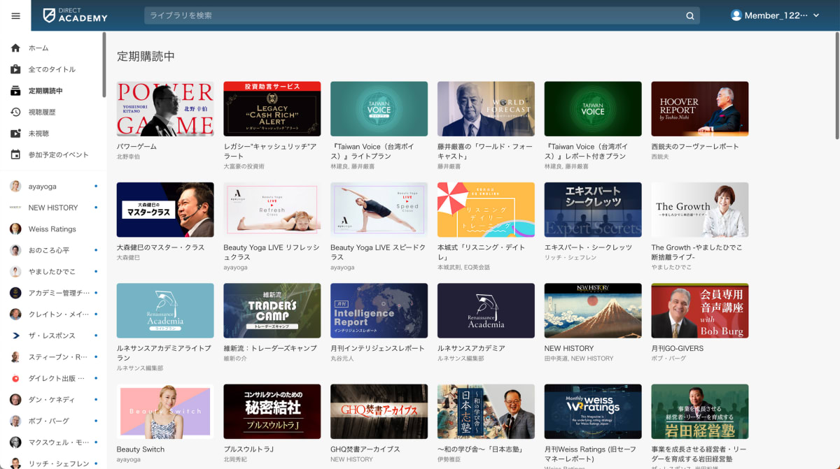Click the ホーム house icon
The width and height of the screenshot is (840, 469).
pyautogui.click(x=15, y=48)
